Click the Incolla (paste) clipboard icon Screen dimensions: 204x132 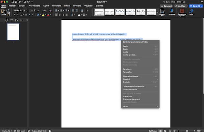click(3, 11)
